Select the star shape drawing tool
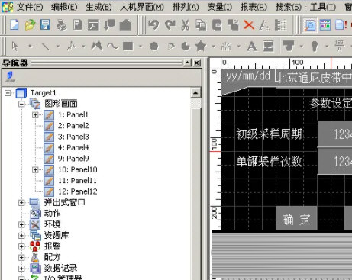This screenshot has height=280, width=352. pos(201,47)
